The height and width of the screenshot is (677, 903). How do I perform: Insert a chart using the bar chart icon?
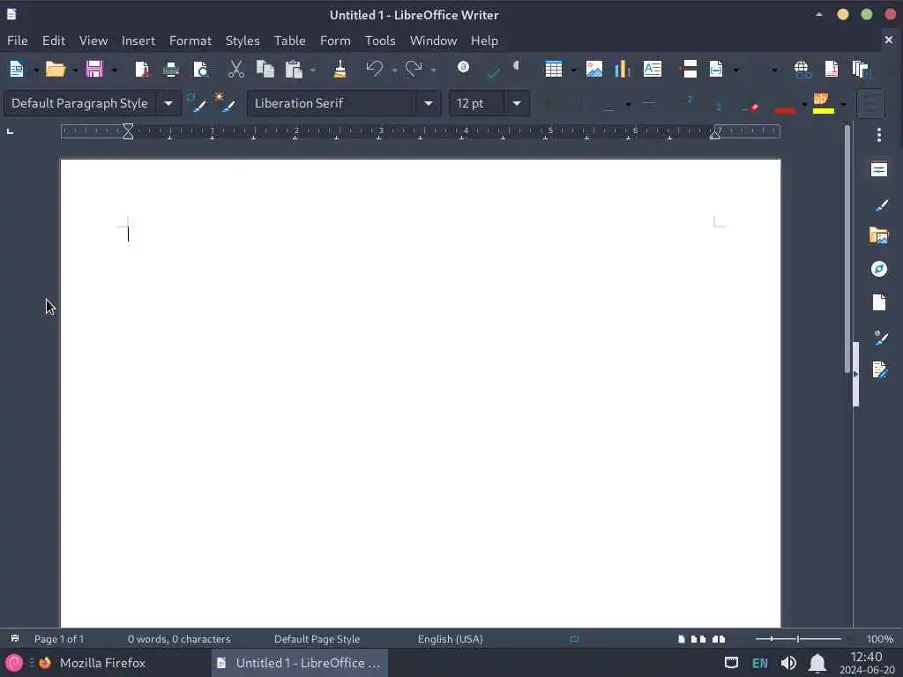click(623, 70)
